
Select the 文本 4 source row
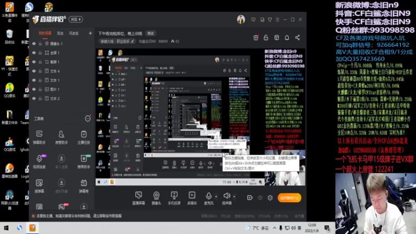[61, 71]
